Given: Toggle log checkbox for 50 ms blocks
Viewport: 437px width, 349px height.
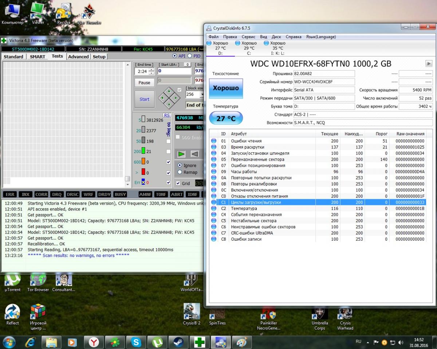Looking at the screenshot, I should (x=168, y=141).
